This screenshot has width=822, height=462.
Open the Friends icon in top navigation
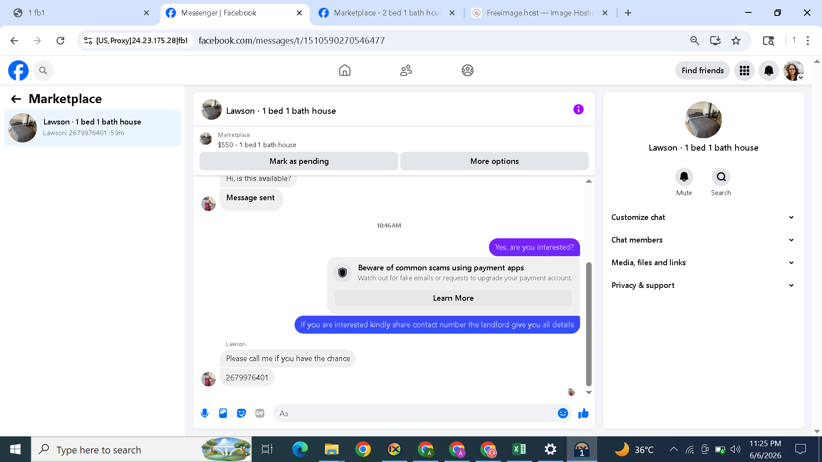tap(406, 71)
